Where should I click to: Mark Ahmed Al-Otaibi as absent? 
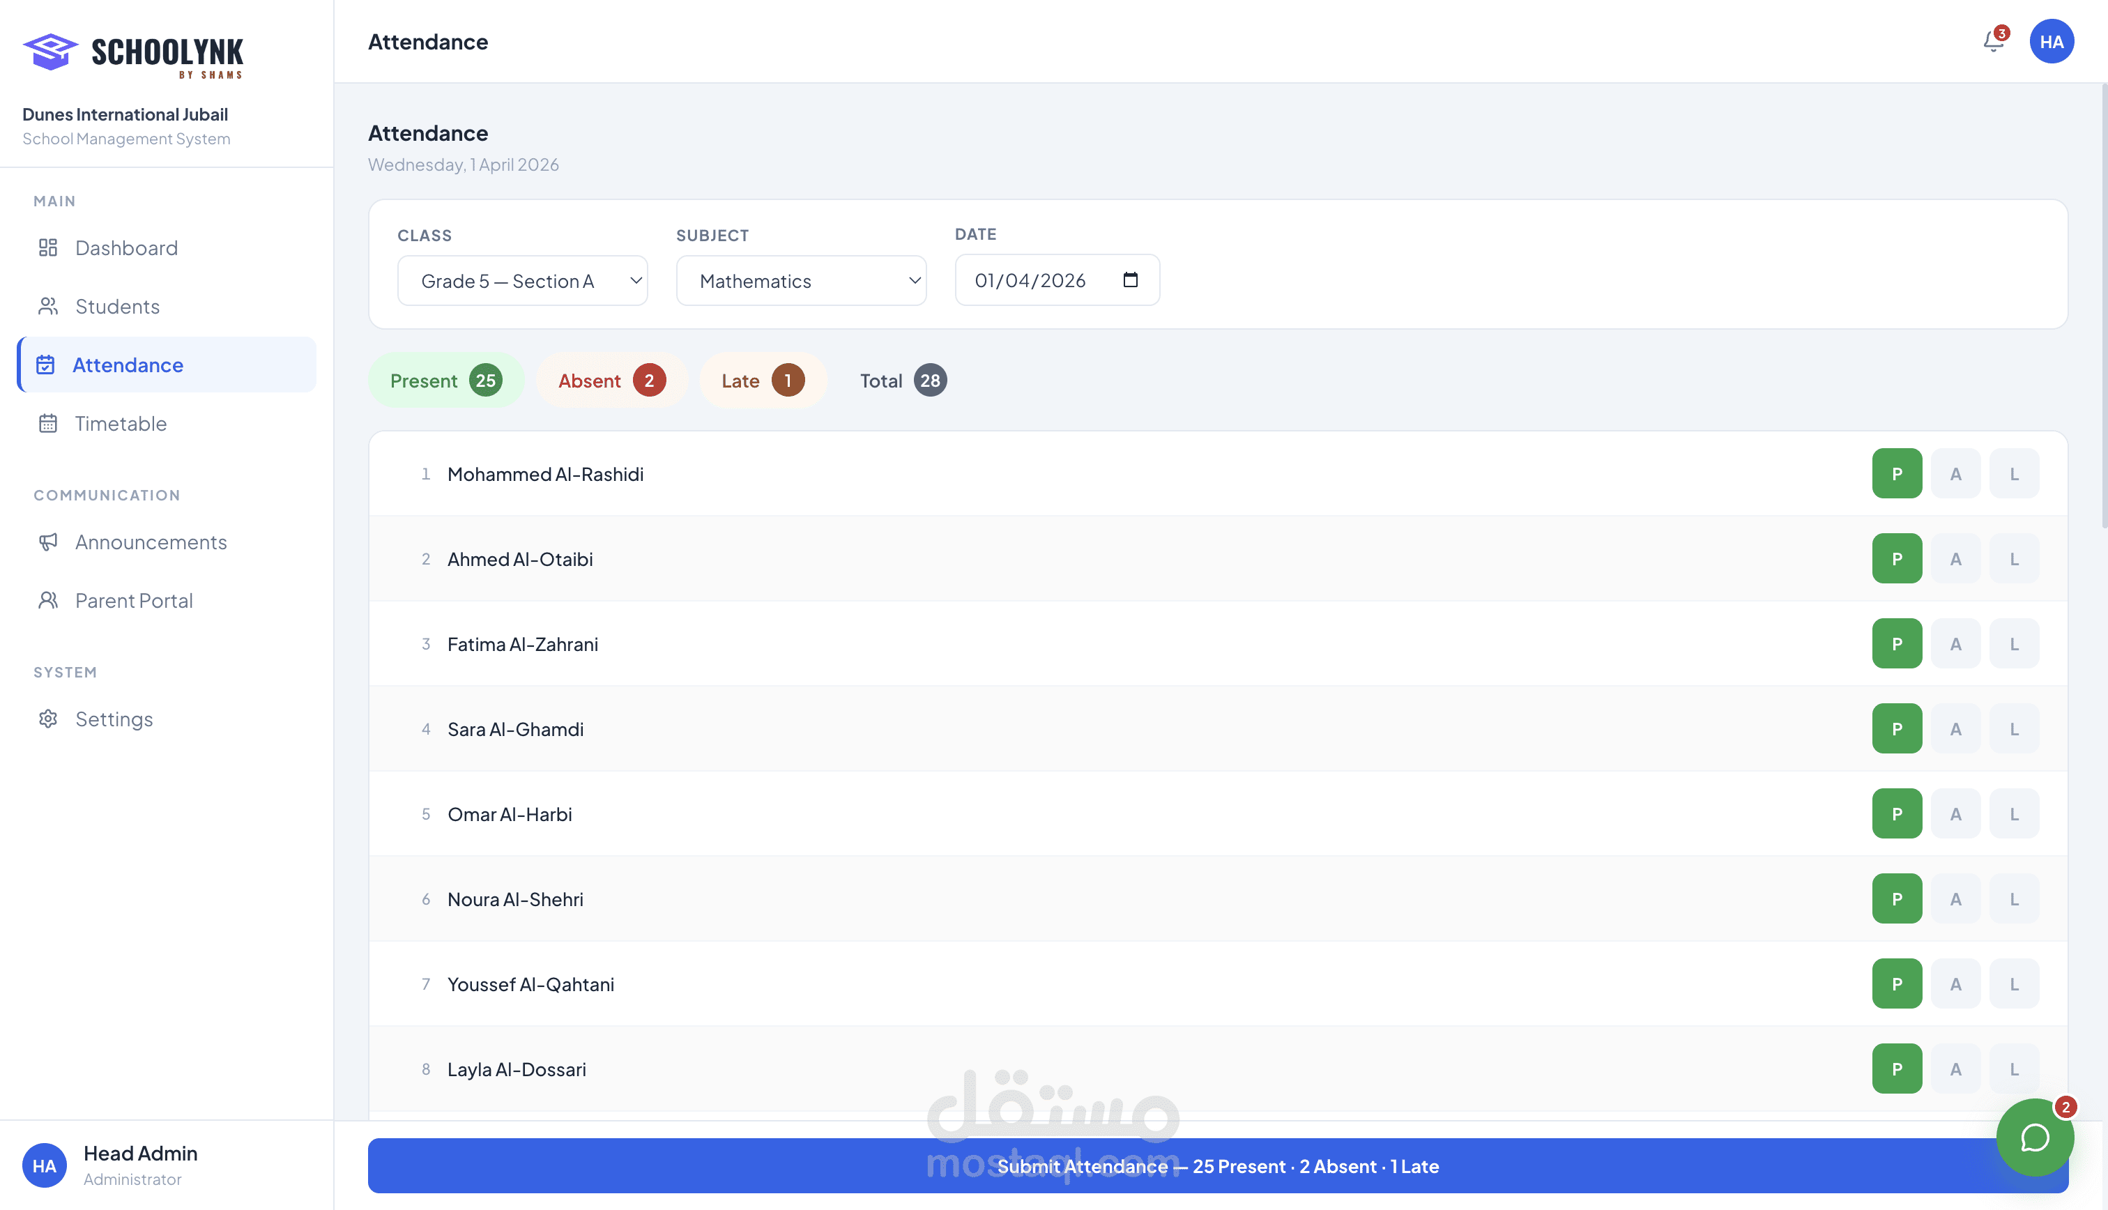click(x=1955, y=559)
